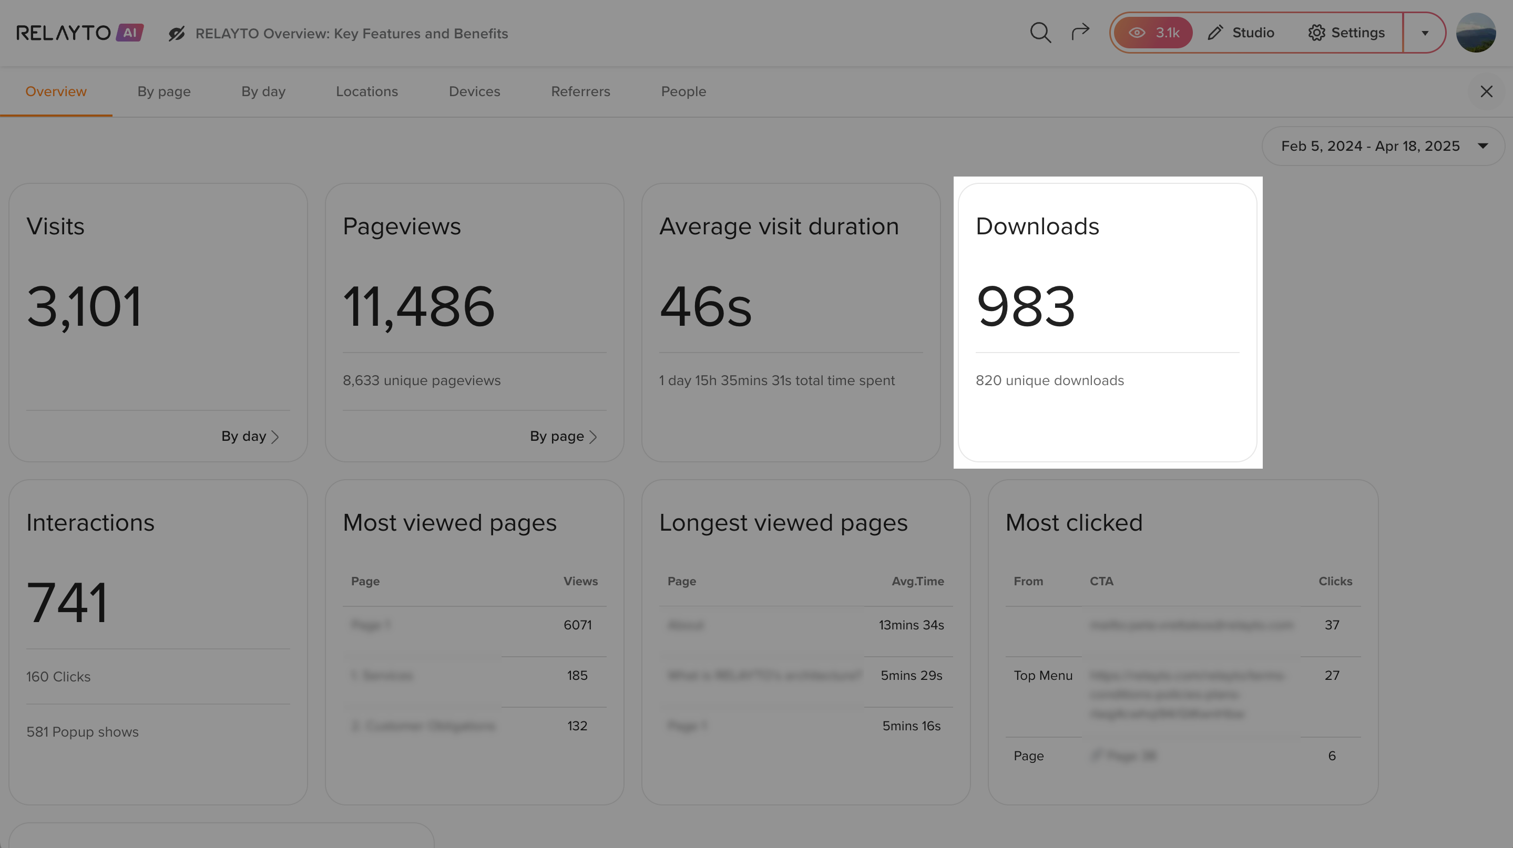The width and height of the screenshot is (1513, 848).
Task: Click 160 Clicks text
Action: [58, 677]
